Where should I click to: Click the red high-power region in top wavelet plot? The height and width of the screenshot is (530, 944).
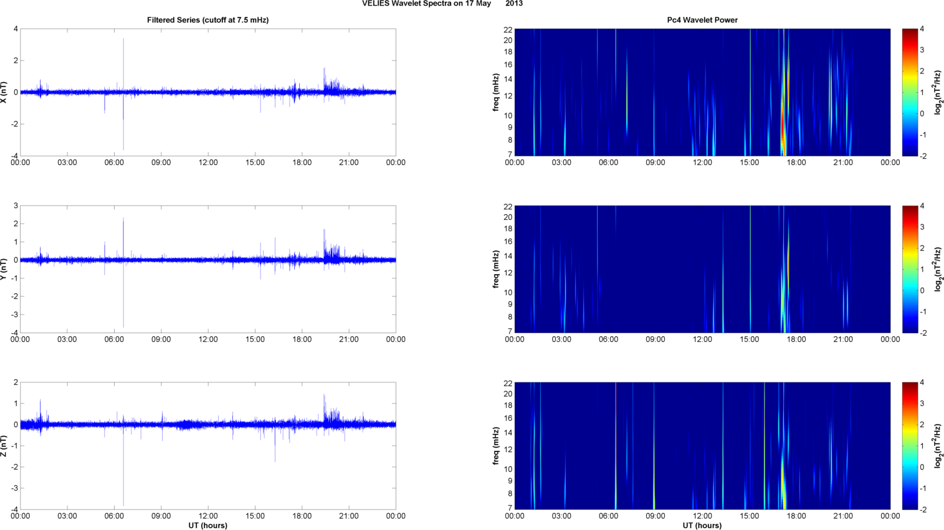pos(782,125)
